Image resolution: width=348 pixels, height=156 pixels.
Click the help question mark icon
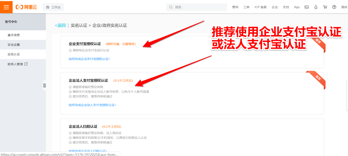(x=334, y=7)
